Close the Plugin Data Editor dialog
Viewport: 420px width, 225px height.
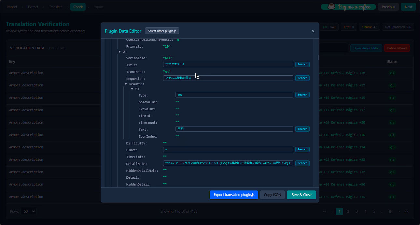tap(313, 31)
